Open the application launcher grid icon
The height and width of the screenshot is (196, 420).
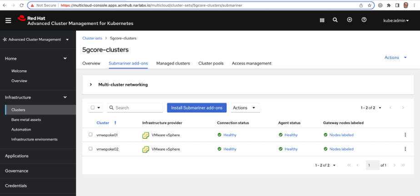[x=322, y=20]
